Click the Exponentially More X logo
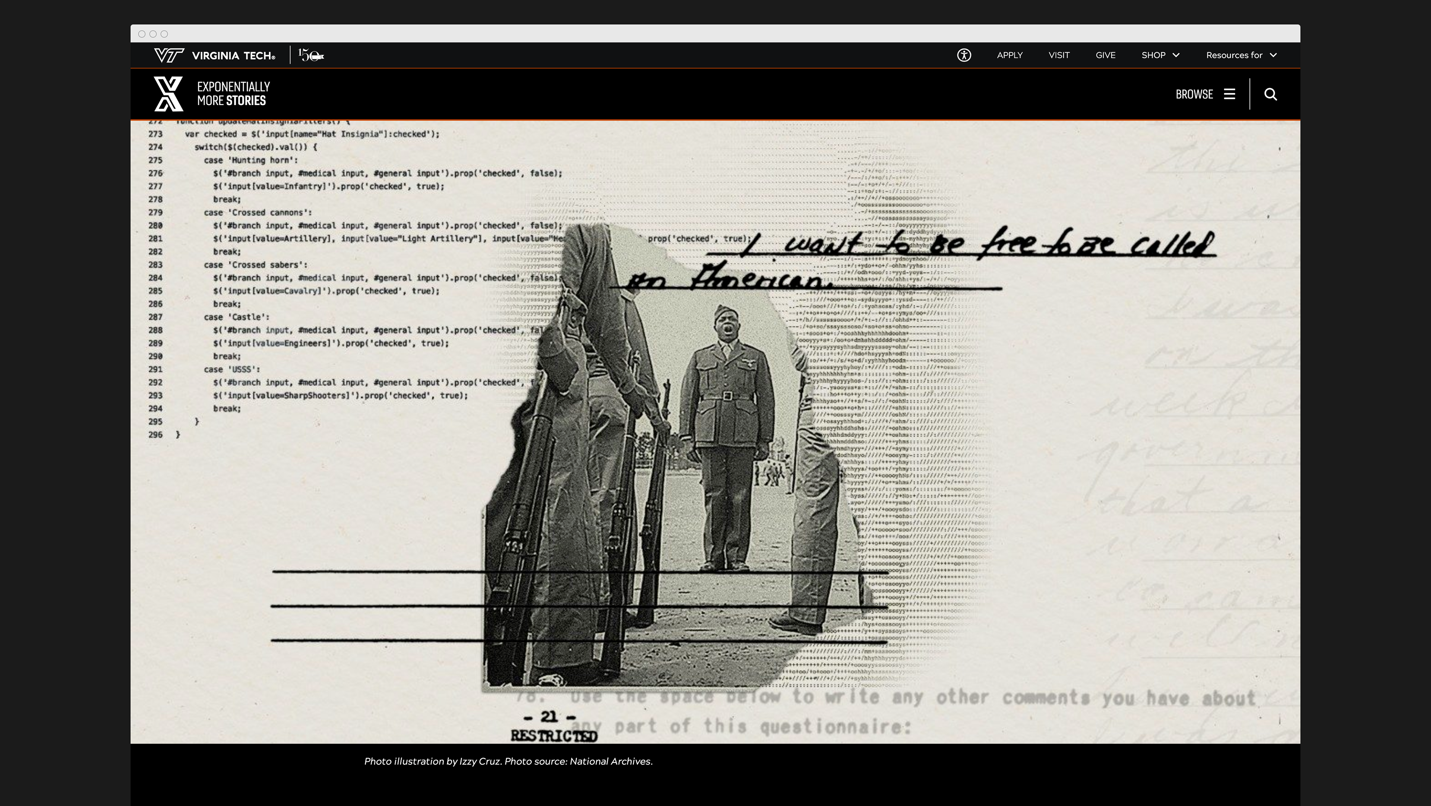 point(168,94)
